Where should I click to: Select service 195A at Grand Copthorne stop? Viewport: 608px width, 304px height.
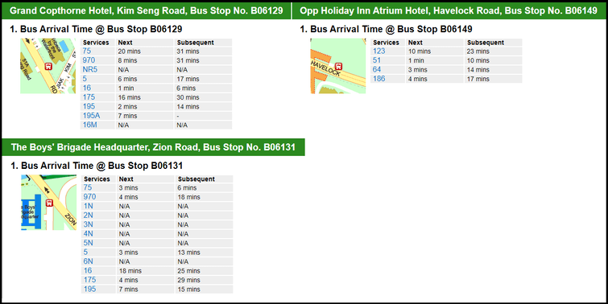[x=92, y=116]
